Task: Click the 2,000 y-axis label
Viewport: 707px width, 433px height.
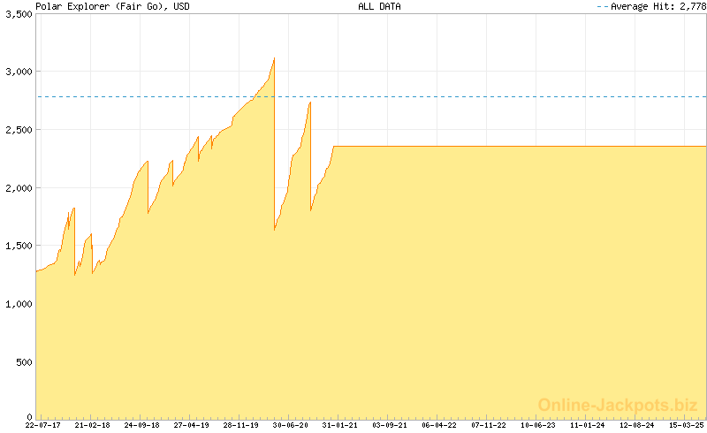Action: [x=18, y=188]
